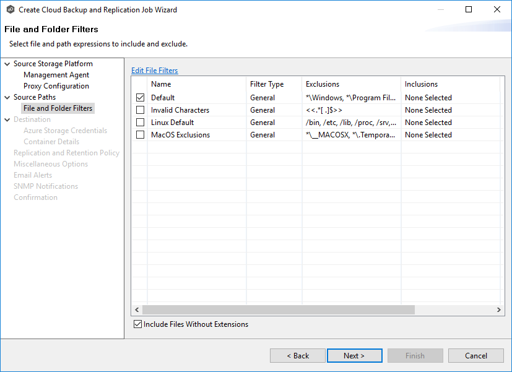This screenshot has width=512, height=372.
Task: Click the Next button
Action: [354, 355]
